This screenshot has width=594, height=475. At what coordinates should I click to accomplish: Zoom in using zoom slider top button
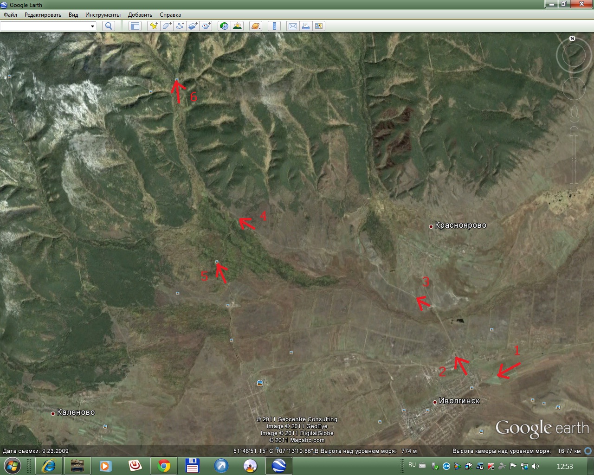pos(574,132)
